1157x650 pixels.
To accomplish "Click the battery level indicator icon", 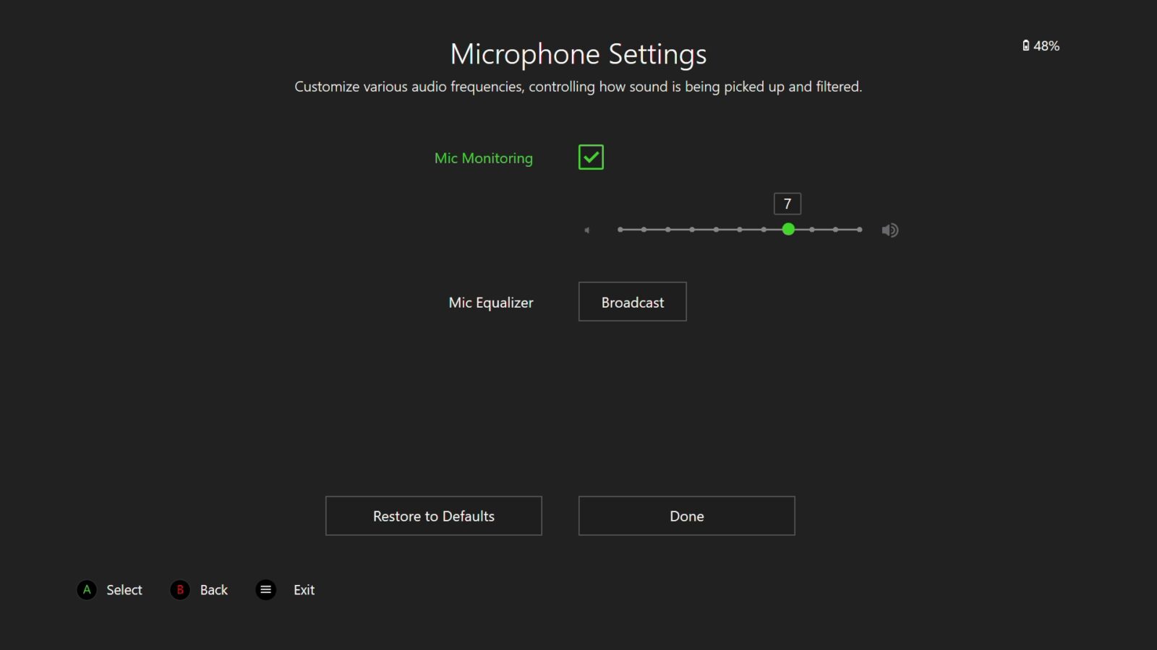I will click(x=1025, y=45).
